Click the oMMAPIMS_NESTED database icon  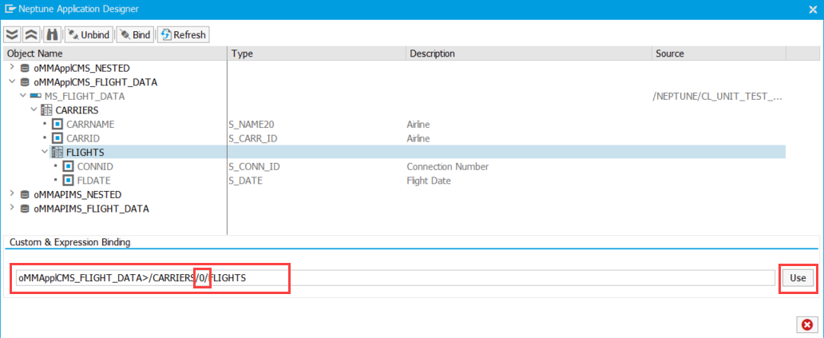coord(24,194)
